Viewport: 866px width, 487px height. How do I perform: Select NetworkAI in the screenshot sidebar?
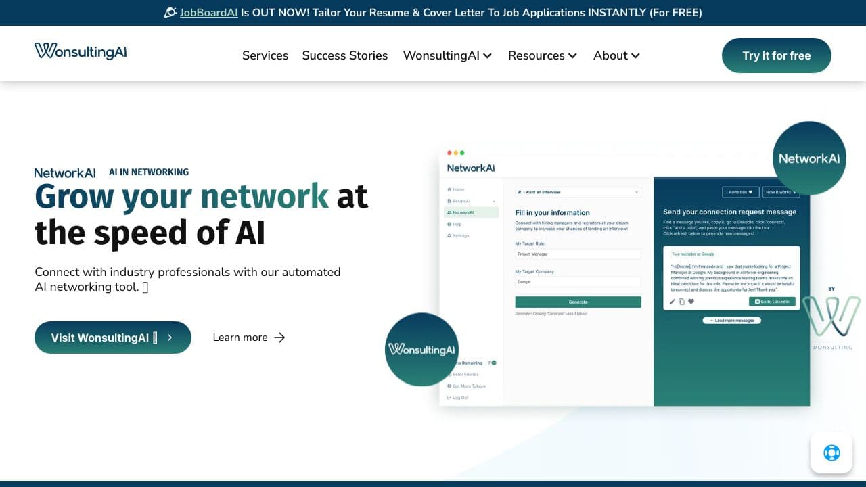coord(472,212)
